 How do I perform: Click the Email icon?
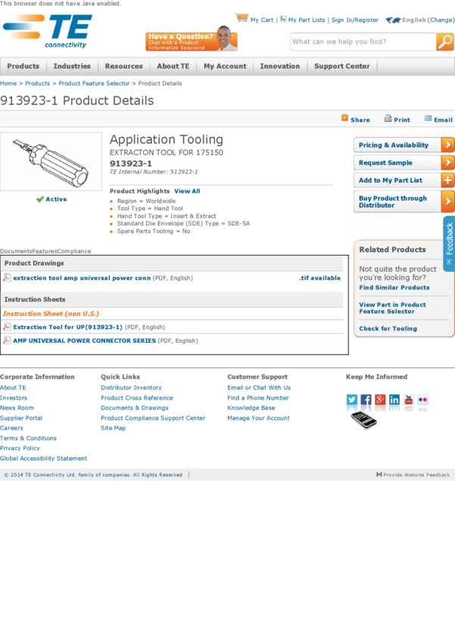click(428, 118)
